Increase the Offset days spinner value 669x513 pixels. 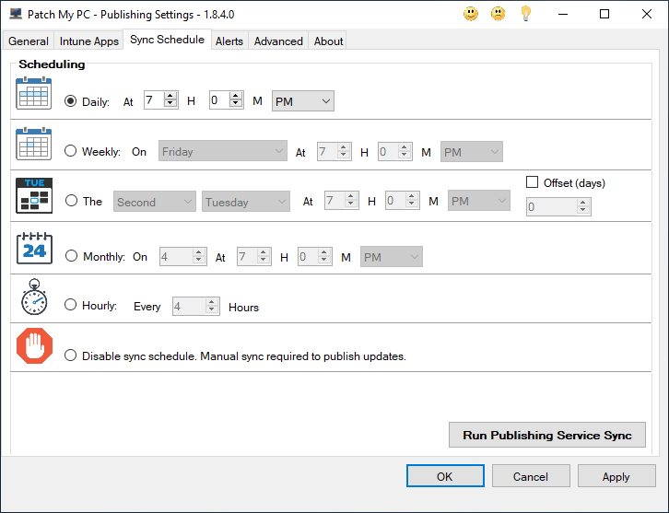(582, 203)
